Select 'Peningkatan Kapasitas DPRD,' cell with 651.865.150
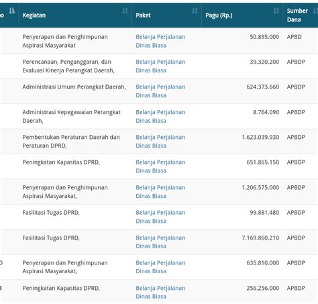 (75, 166)
